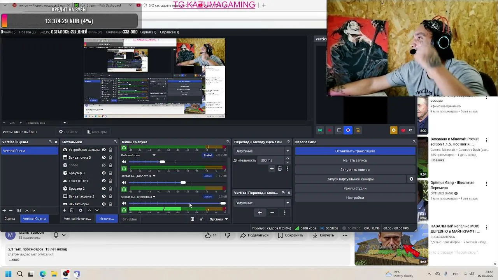Screen dimensions: 498x280
Task: Move the vertical scene up
Action: click(27, 210)
